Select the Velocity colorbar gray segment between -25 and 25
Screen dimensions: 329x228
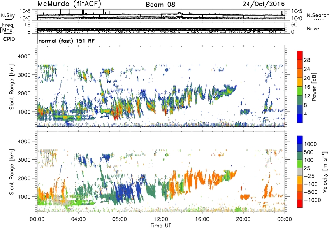pos(300,172)
